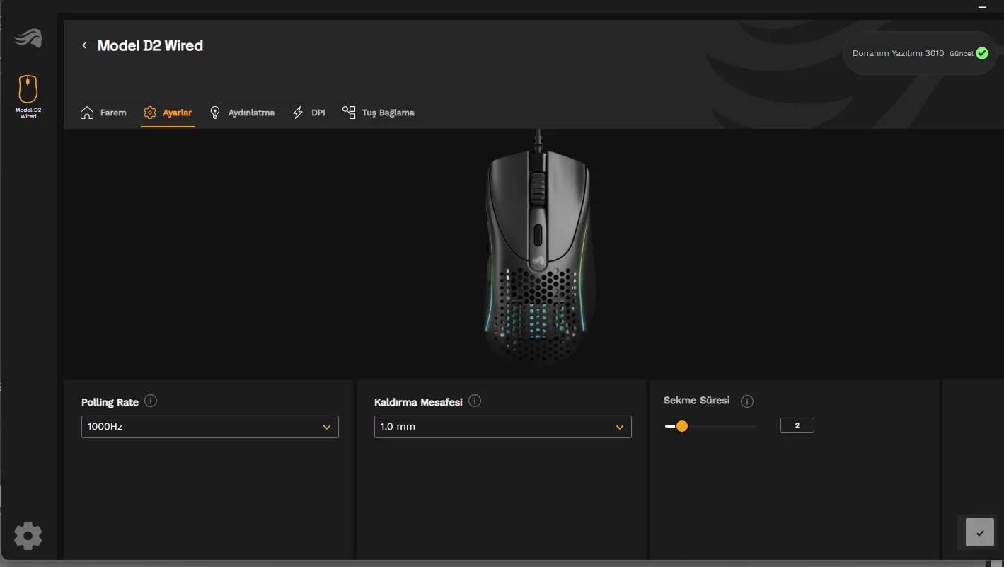Click the Sekme Süresi heading text

click(696, 400)
